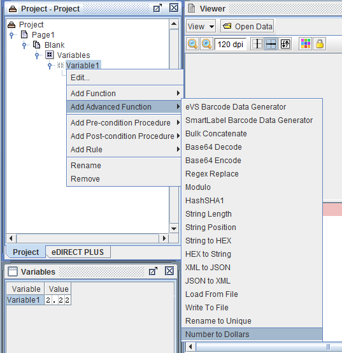The height and width of the screenshot is (353, 342).
Task: Click the 120 dpi zoom field
Action: [x=230, y=44]
